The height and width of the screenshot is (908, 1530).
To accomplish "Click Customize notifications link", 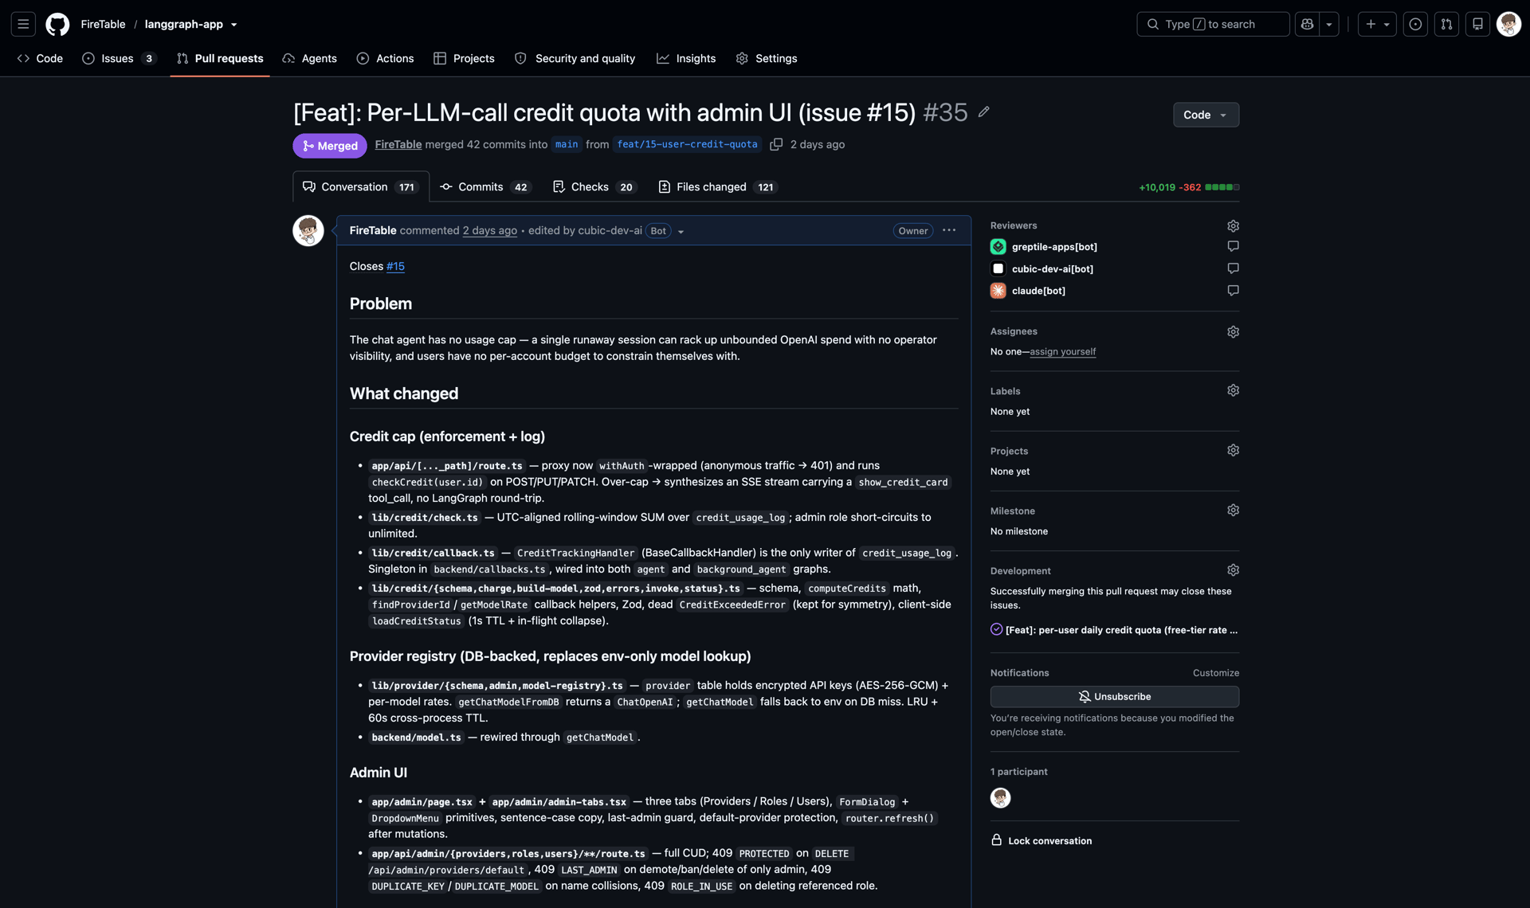I will (1215, 673).
